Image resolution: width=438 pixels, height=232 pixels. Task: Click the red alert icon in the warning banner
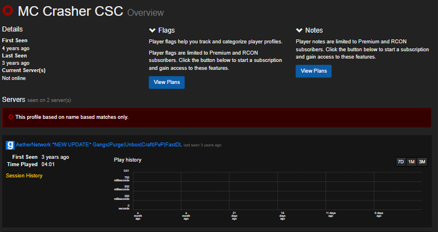point(10,117)
